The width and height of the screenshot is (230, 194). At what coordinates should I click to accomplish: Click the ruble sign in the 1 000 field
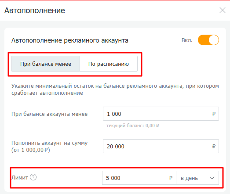click(x=214, y=114)
